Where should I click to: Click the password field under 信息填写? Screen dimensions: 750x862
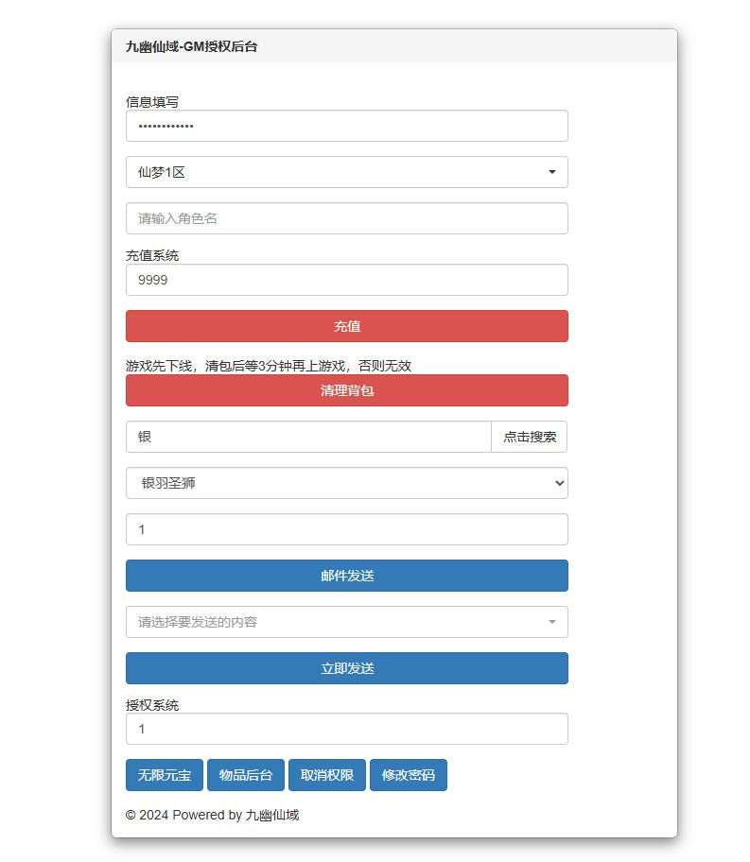pos(346,126)
